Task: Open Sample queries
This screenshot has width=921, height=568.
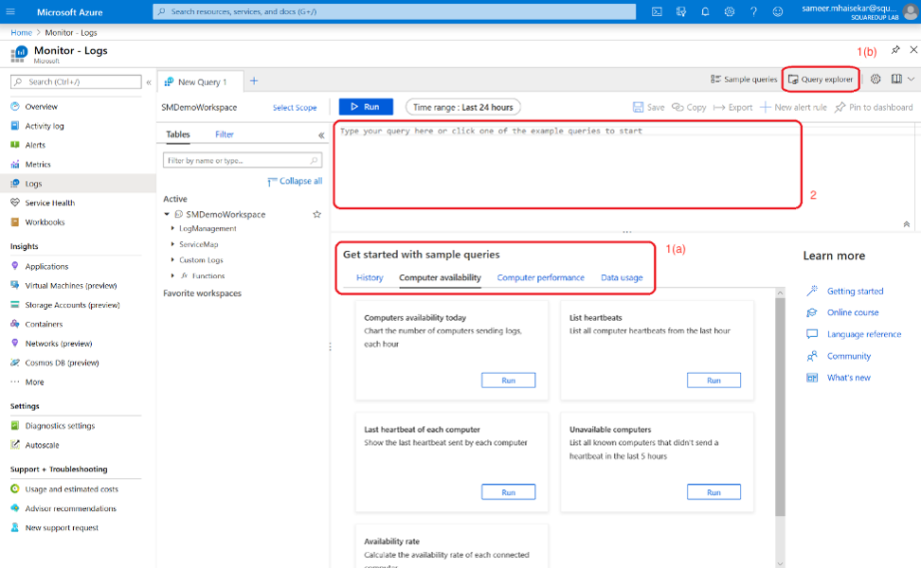Action: point(745,80)
